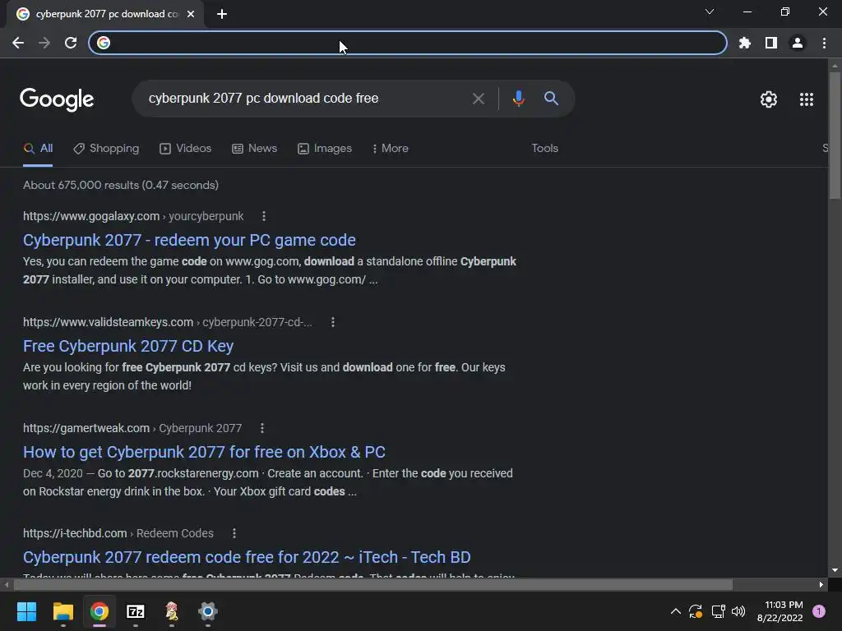Open the iTech - Tech BD redeem code link
The height and width of the screenshot is (631, 842).
point(247,557)
